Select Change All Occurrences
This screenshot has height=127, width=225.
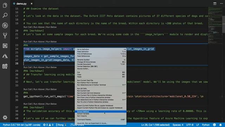click(x=101, y=62)
